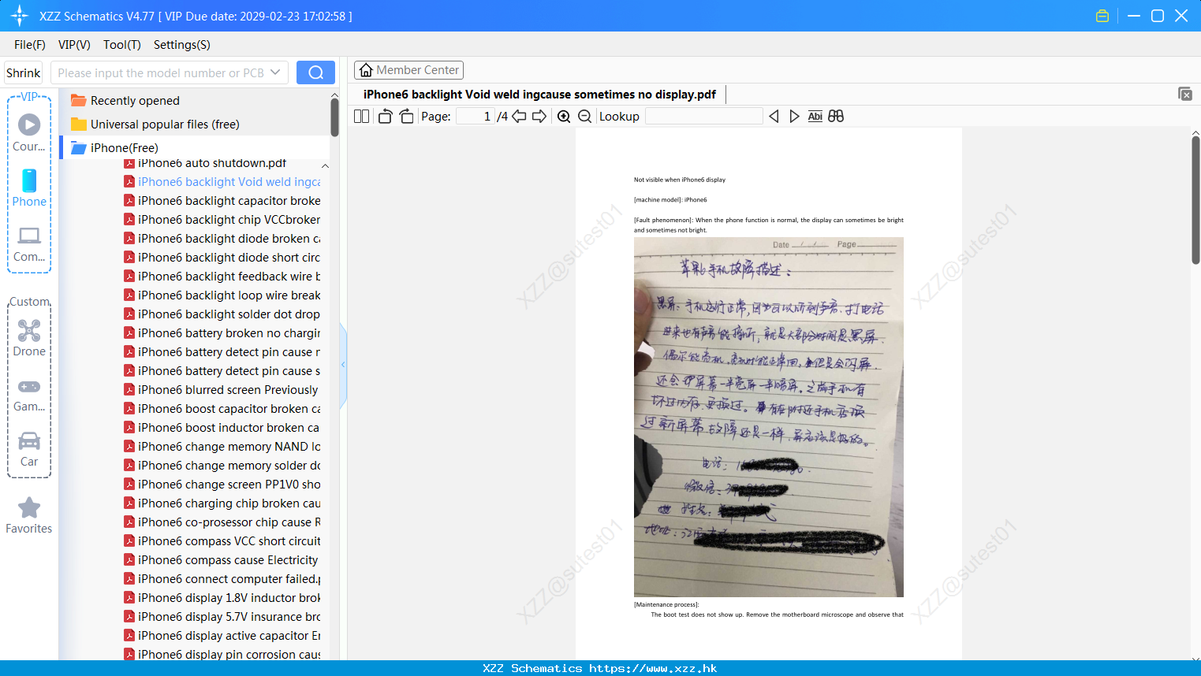Zoom out of the PDF
Screen dimensions: 1201x676
(x=584, y=116)
